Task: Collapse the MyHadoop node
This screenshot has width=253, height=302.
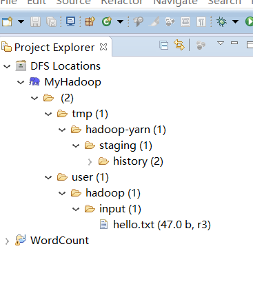Action: [21, 83]
